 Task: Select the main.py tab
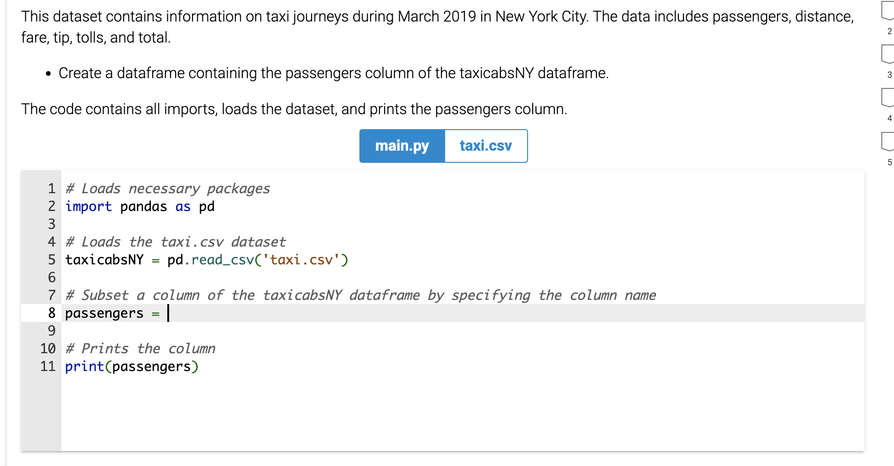click(402, 146)
